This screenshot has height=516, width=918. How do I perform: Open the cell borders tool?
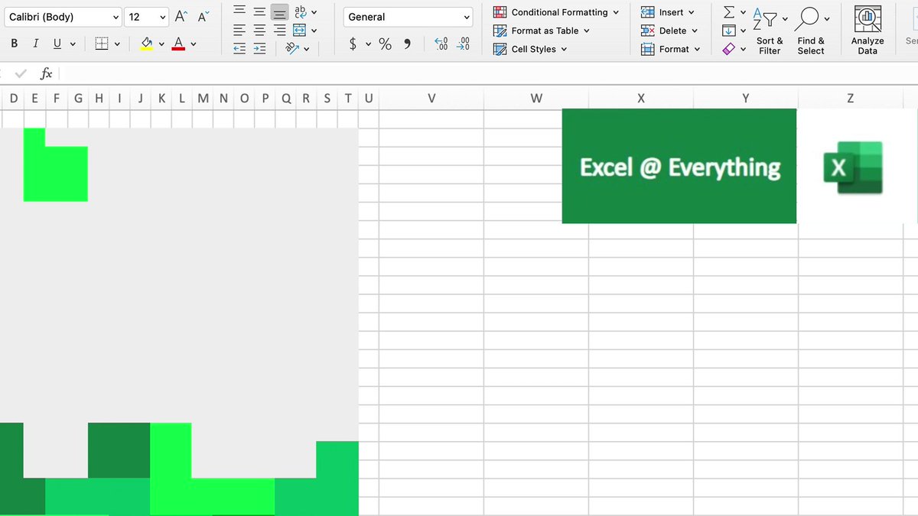[102, 44]
